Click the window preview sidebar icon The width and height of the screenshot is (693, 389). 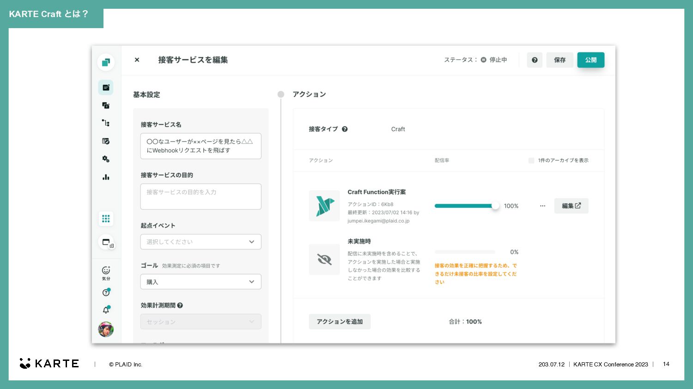[x=106, y=242]
